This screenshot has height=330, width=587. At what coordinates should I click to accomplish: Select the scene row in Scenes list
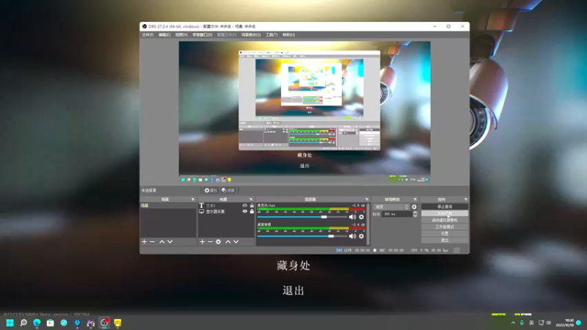168,205
